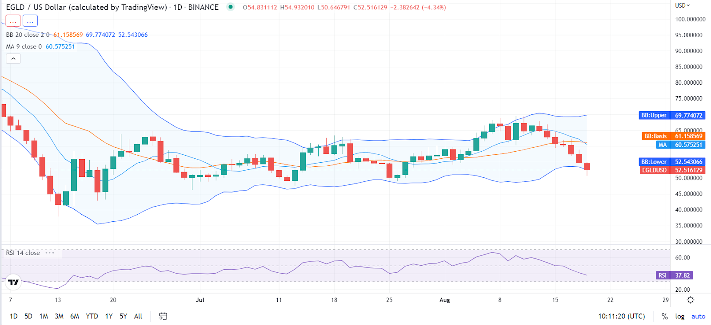
Task: Select the MA 9 close 0 indicator legend
Action: pyautogui.click(x=24, y=47)
